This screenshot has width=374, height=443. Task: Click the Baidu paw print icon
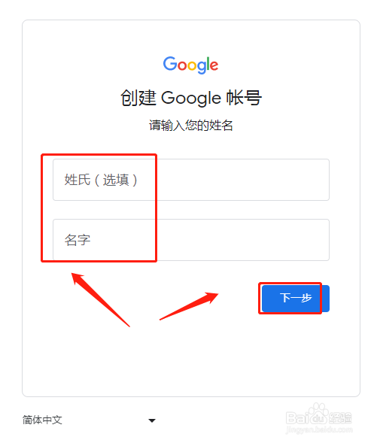(318, 412)
